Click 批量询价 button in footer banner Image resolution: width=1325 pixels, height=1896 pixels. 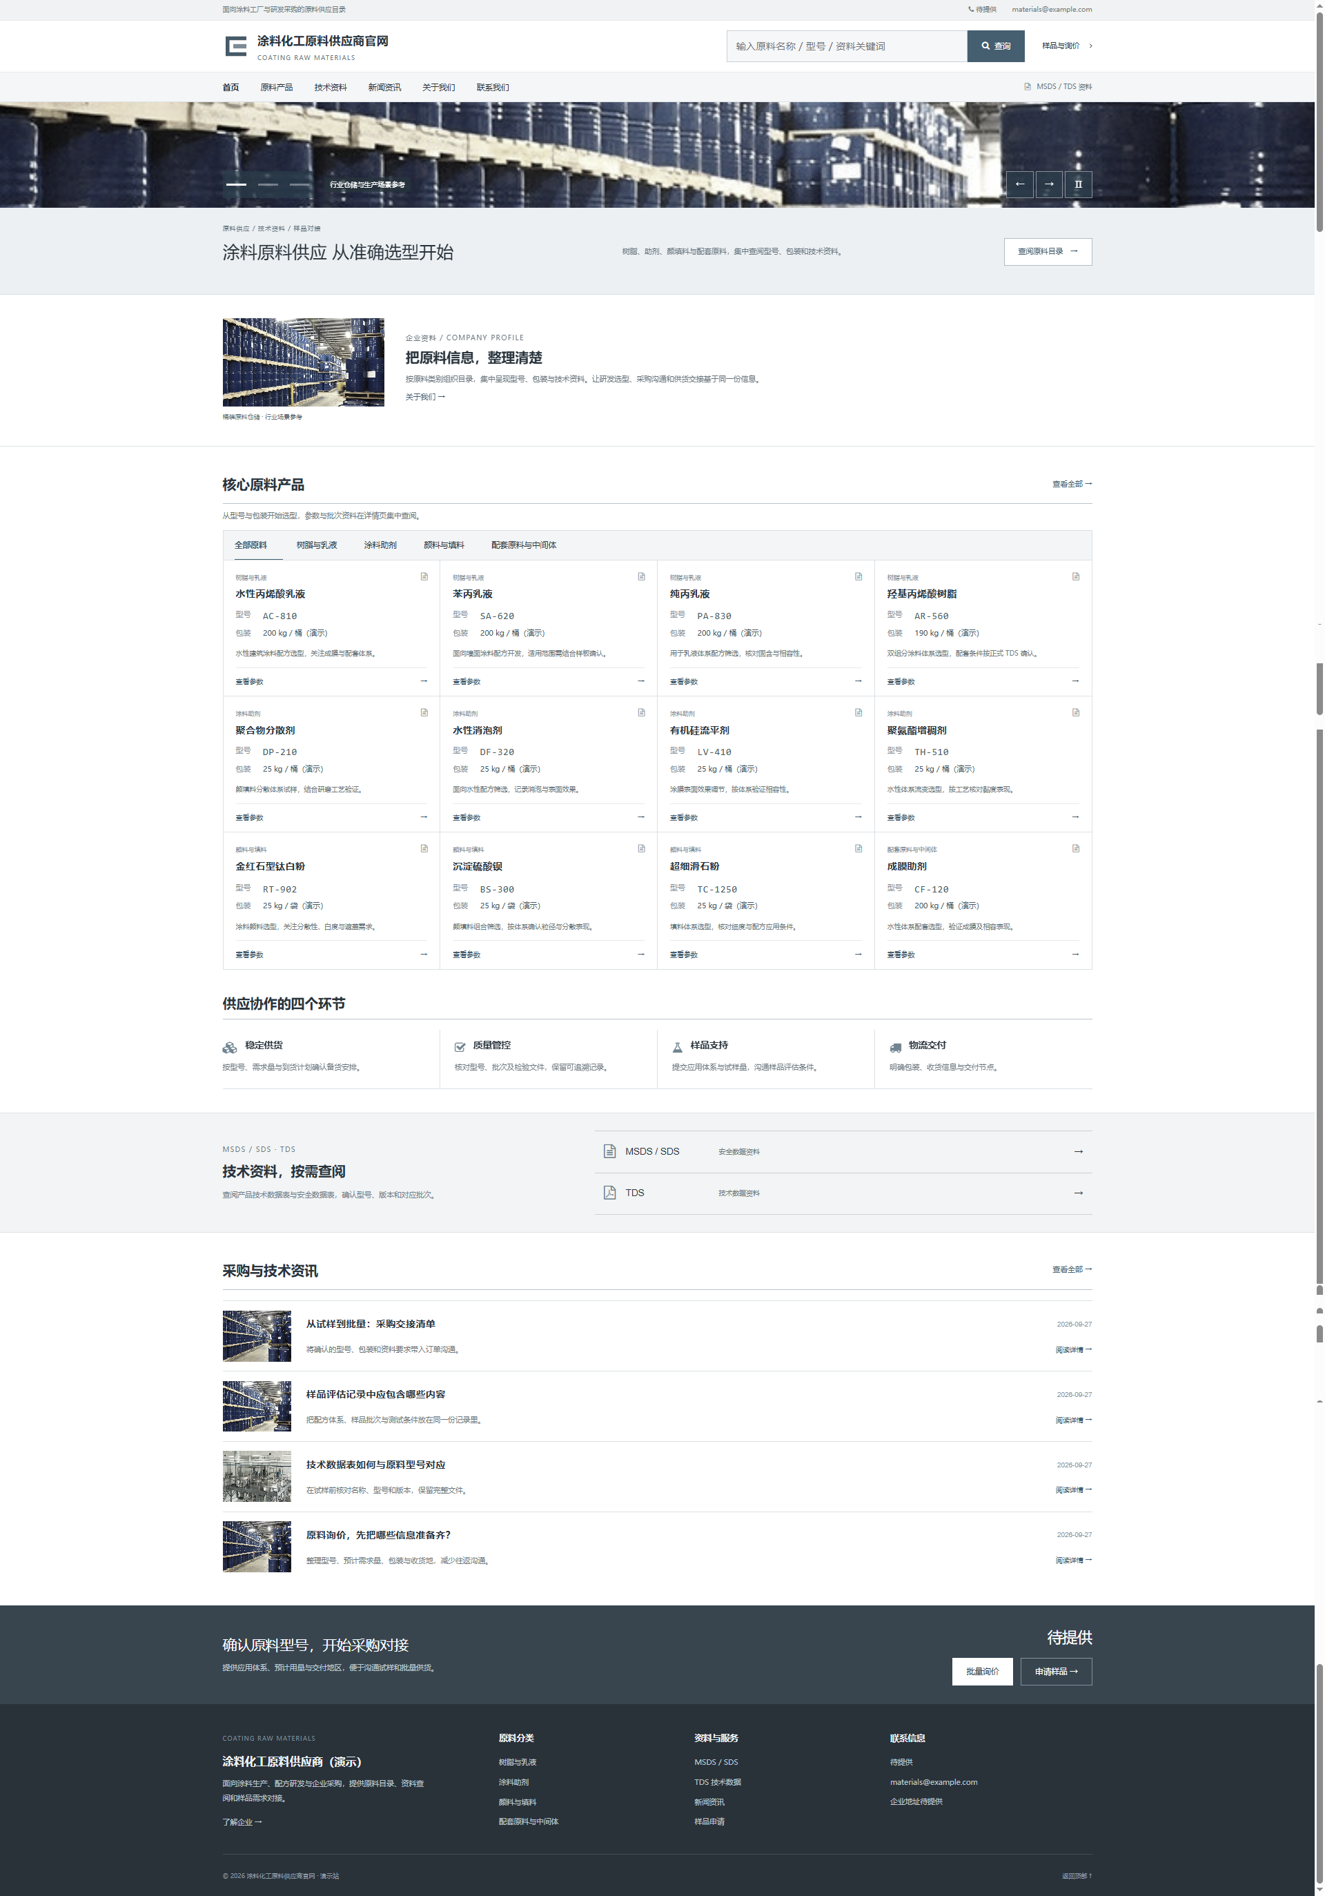click(983, 1672)
